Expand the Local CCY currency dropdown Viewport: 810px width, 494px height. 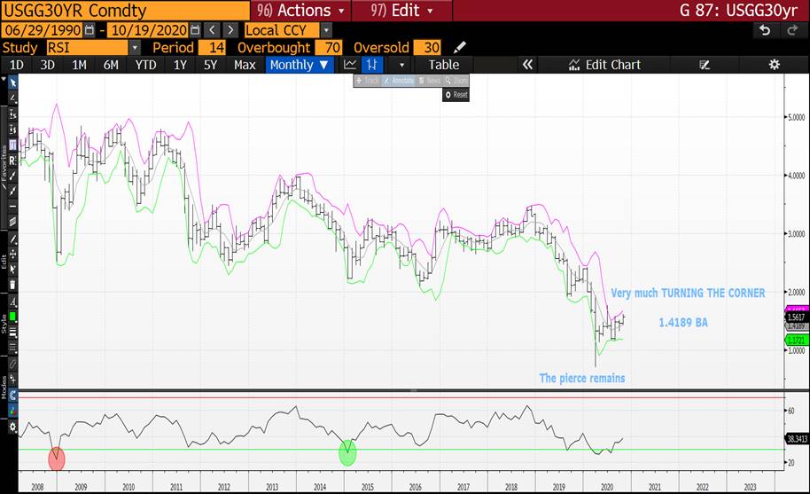coord(326,30)
